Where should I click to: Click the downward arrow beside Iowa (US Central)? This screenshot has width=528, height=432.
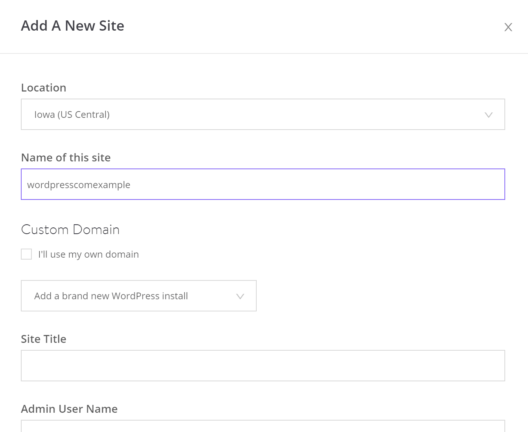(x=489, y=115)
